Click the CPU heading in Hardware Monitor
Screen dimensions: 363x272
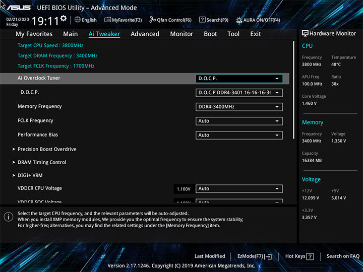coord(307,46)
